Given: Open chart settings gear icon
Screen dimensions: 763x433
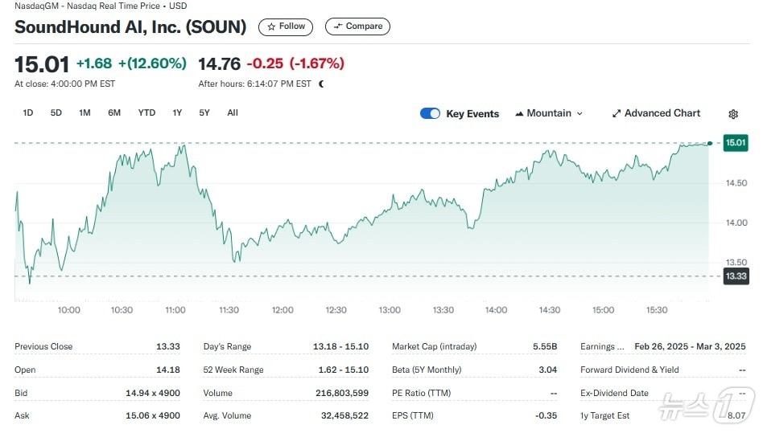Looking at the screenshot, I should click(733, 114).
